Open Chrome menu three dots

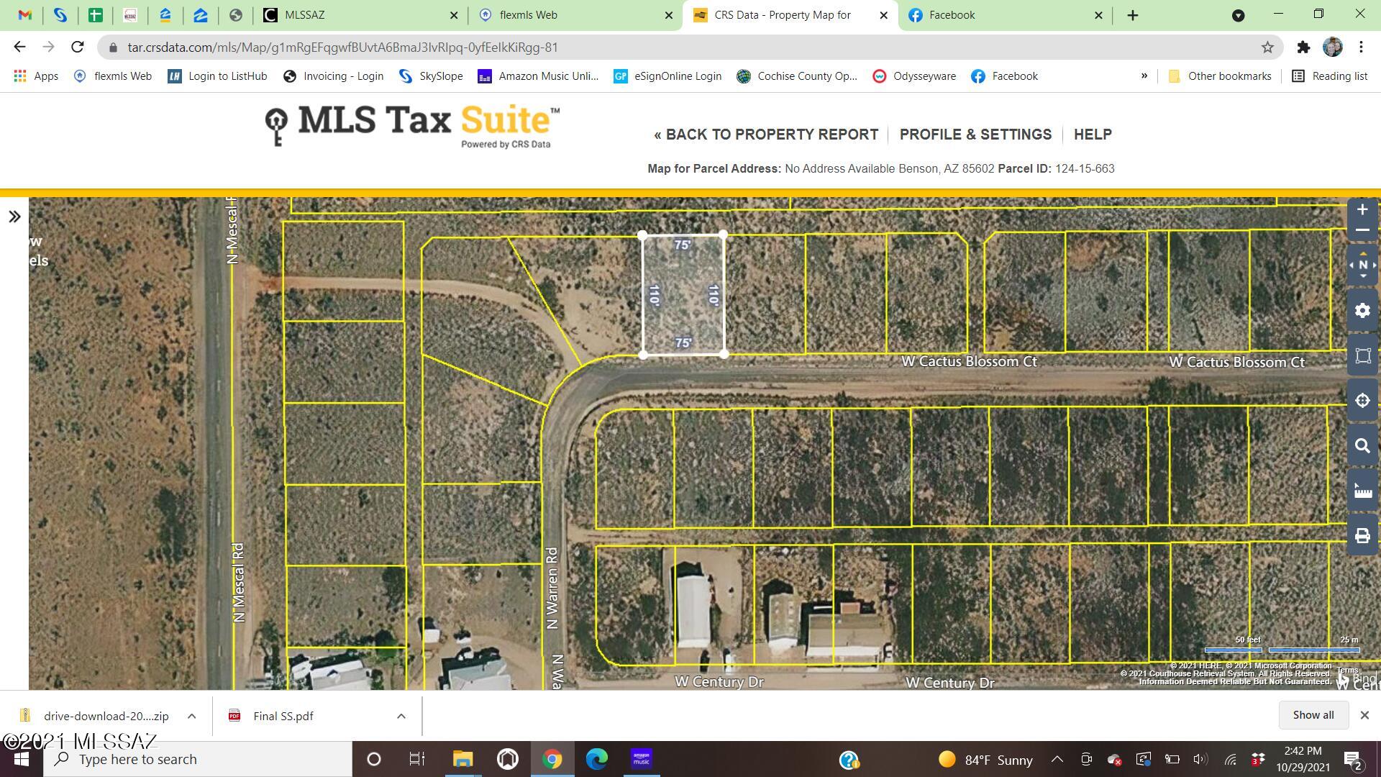pos(1361,47)
